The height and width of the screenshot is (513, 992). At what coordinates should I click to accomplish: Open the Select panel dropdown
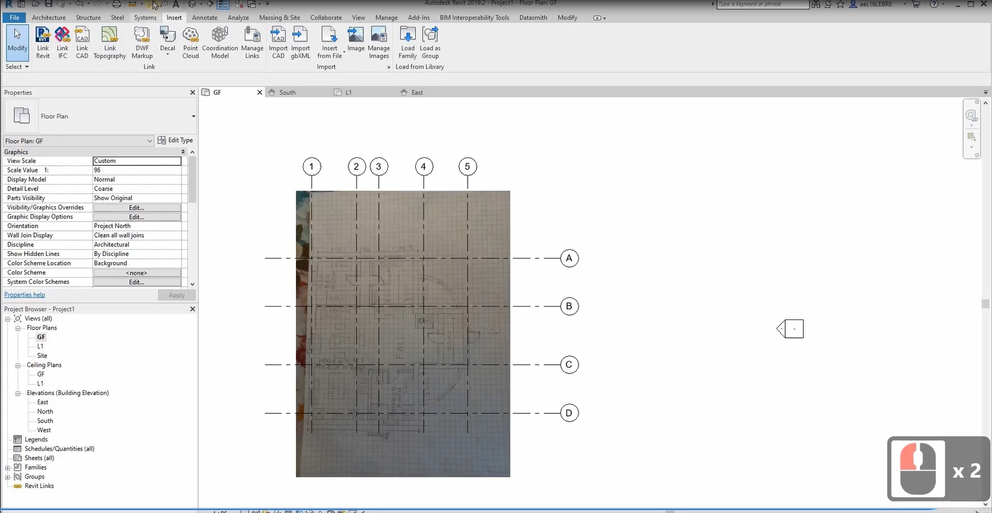(x=17, y=66)
